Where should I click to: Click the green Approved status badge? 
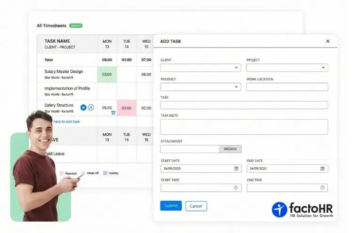click(76, 25)
